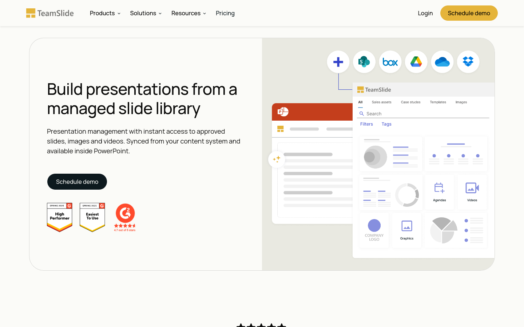Select the Graphics tile
The width and height of the screenshot is (524, 327).
(x=406, y=230)
